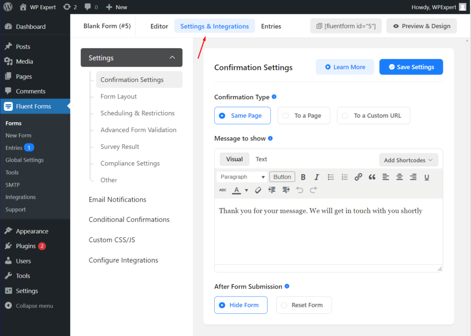Select To a Custom URL option
471x336 pixels.
pyautogui.click(x=373, y=116)
